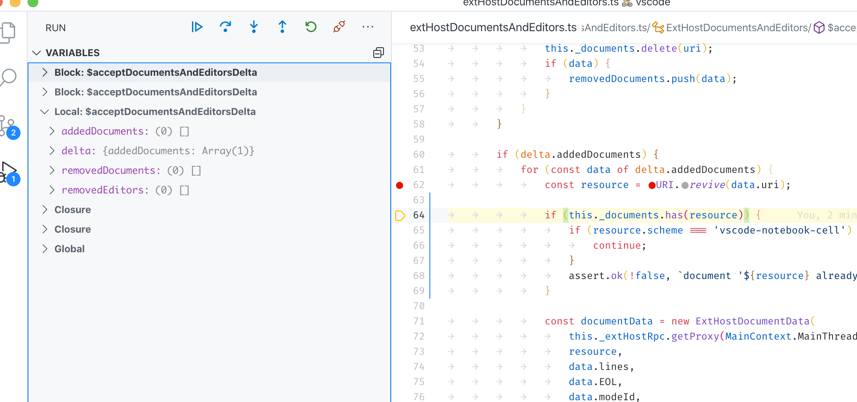Click the 'resource,' argument on line 73
The height and width of the screenshot is (402, 857).
point(596,352)
